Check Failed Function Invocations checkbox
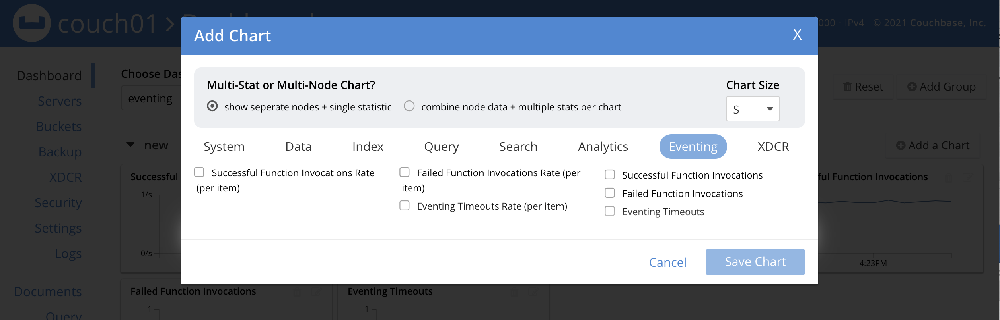 pos(610,193)
